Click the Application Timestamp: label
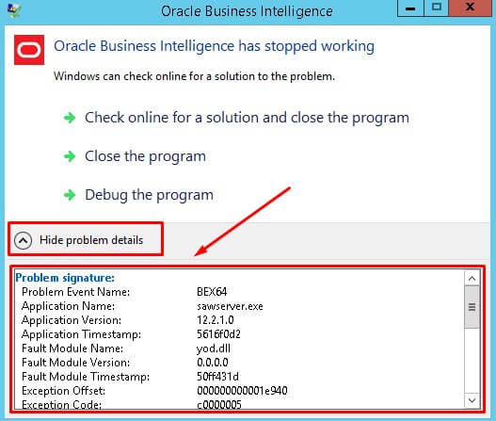This screenshot has width=496, height=421. tap(81, 334)
